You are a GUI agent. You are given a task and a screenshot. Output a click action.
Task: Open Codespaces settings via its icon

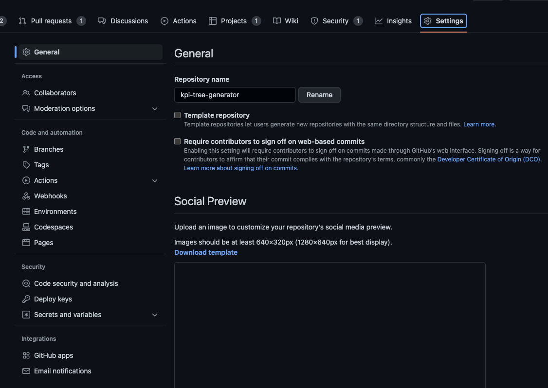26,227
